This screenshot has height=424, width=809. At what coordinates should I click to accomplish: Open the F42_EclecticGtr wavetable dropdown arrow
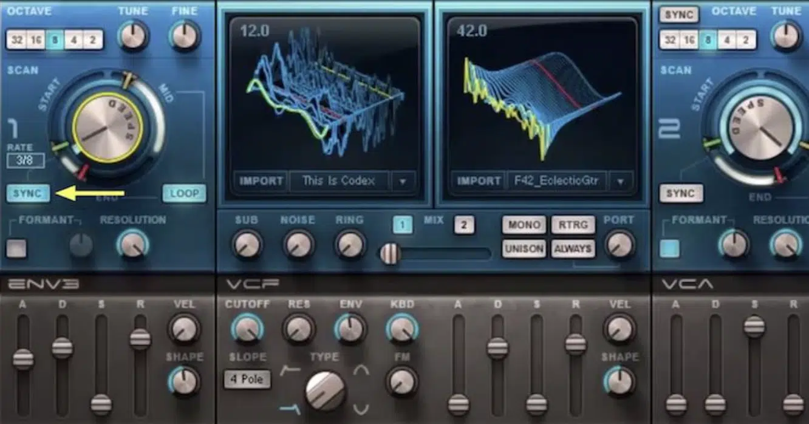620,181
